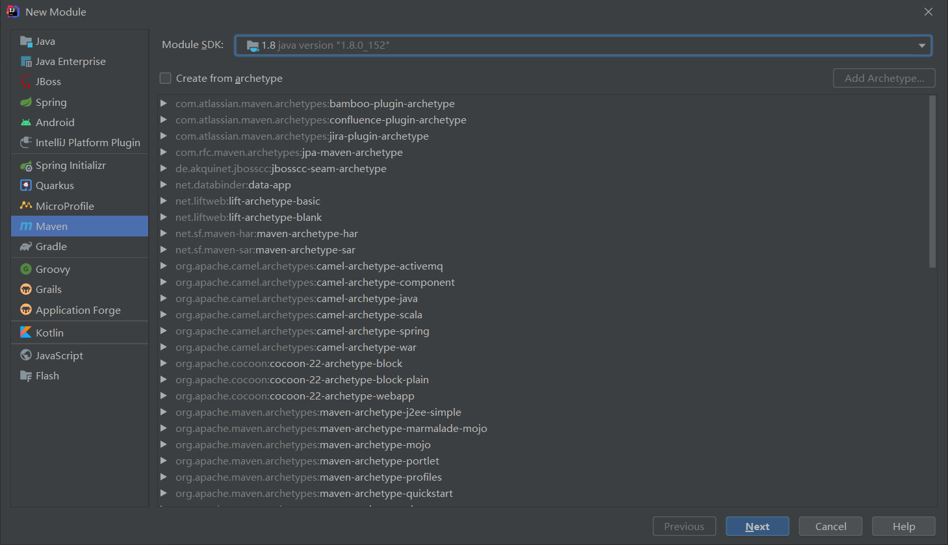This screenshot has width=948, height=545.
Task: Select the Android robot icon
Action: [26, 122]
